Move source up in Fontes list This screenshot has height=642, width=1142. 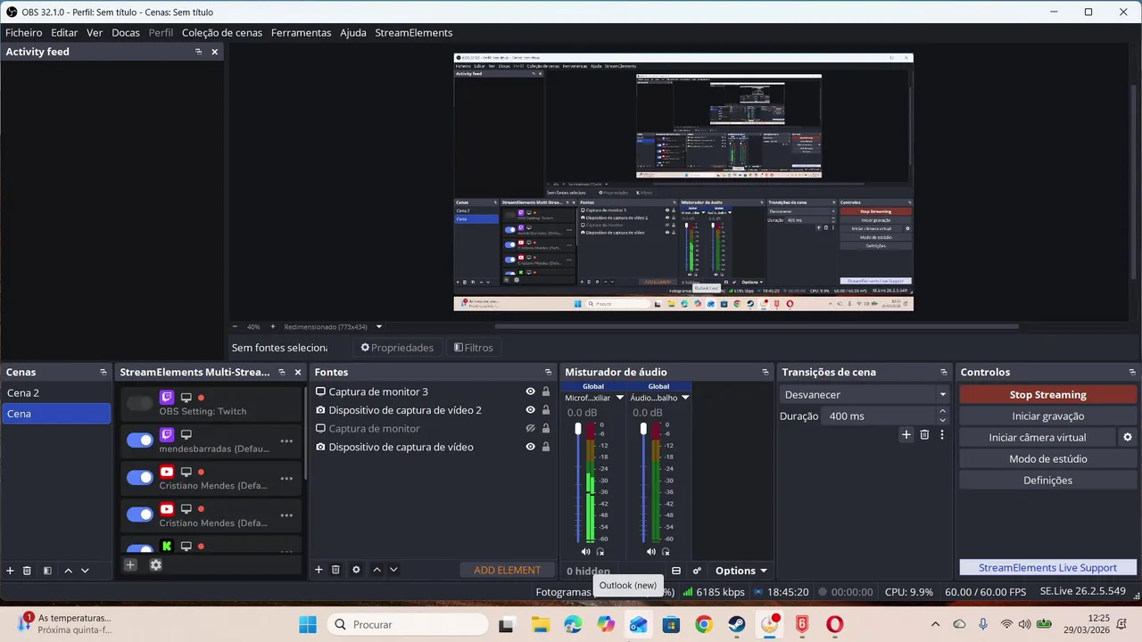(377, 570)
